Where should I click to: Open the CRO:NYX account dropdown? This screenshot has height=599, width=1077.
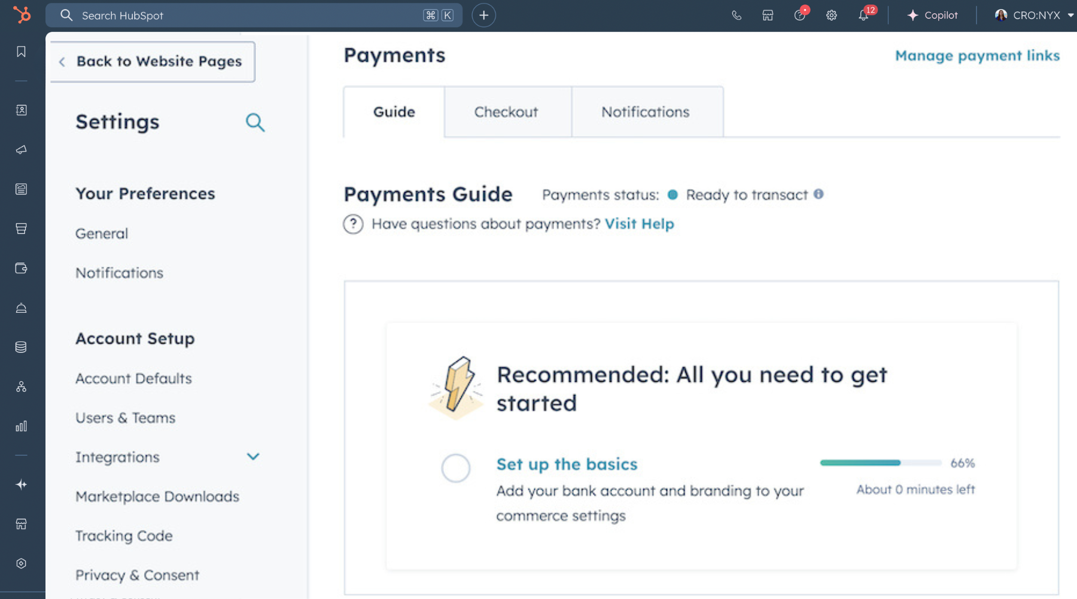tap(1034, 16)
